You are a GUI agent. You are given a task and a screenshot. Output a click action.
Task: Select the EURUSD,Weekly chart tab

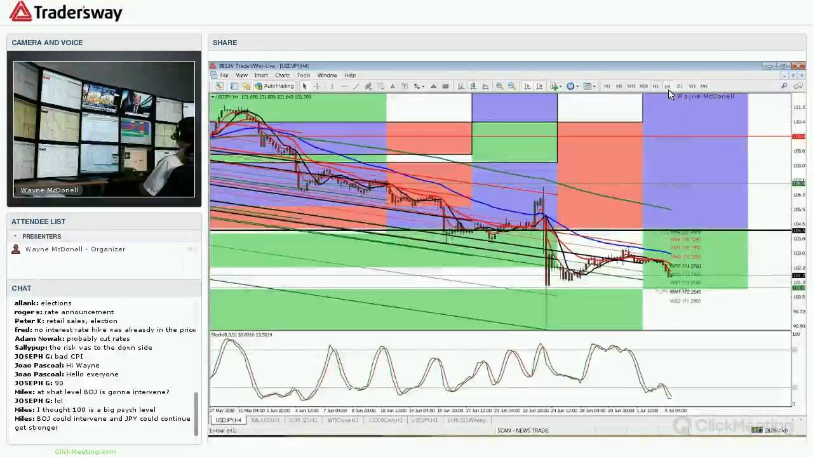tap(467, 420)
